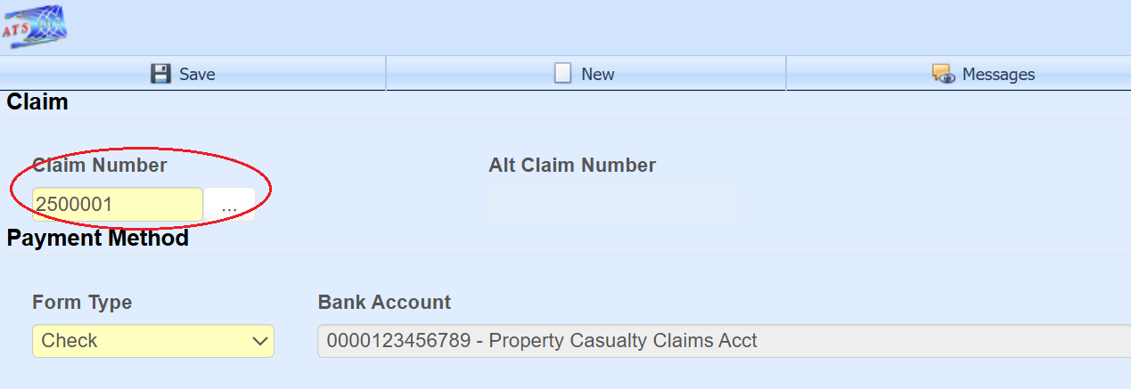1131x389 pixels.
Task: Open Messages from the toolbar label
Action: coord(998,75)
